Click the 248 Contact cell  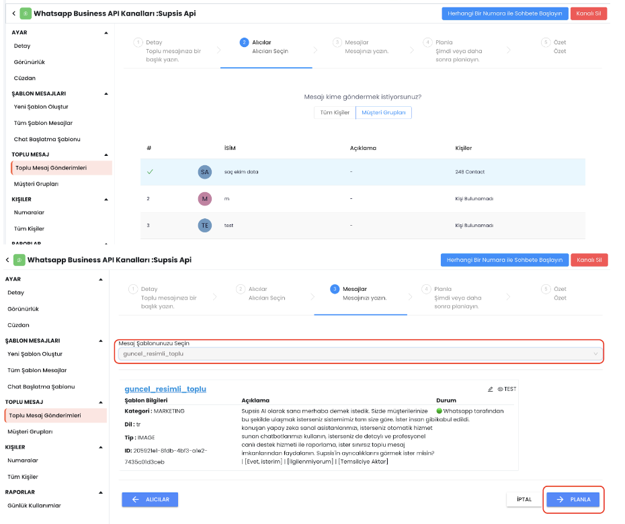[x=470, y=172]
